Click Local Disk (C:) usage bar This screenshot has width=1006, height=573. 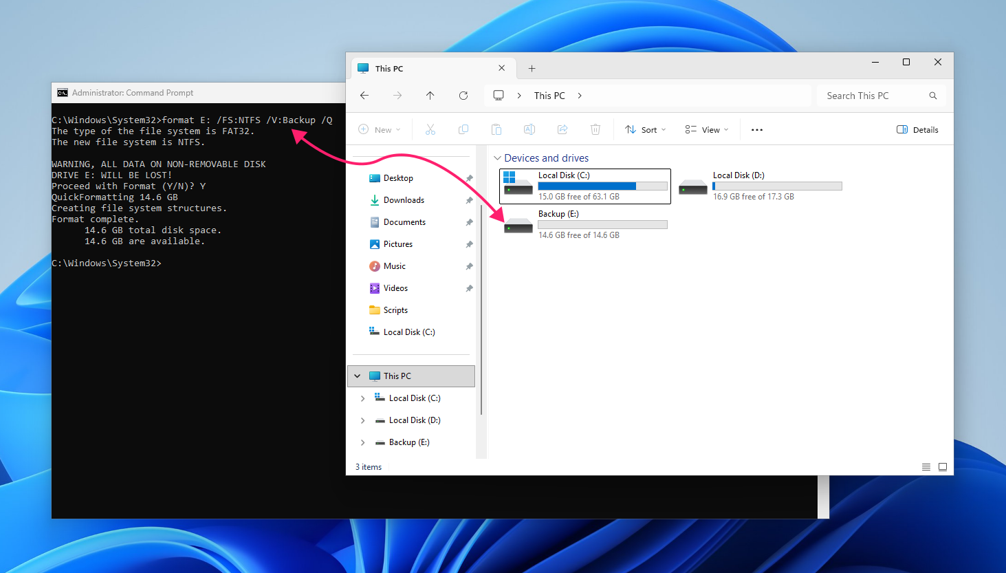[603, 186]
